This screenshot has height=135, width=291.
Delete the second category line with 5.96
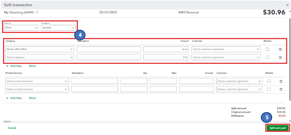click(x=280, y=58)
